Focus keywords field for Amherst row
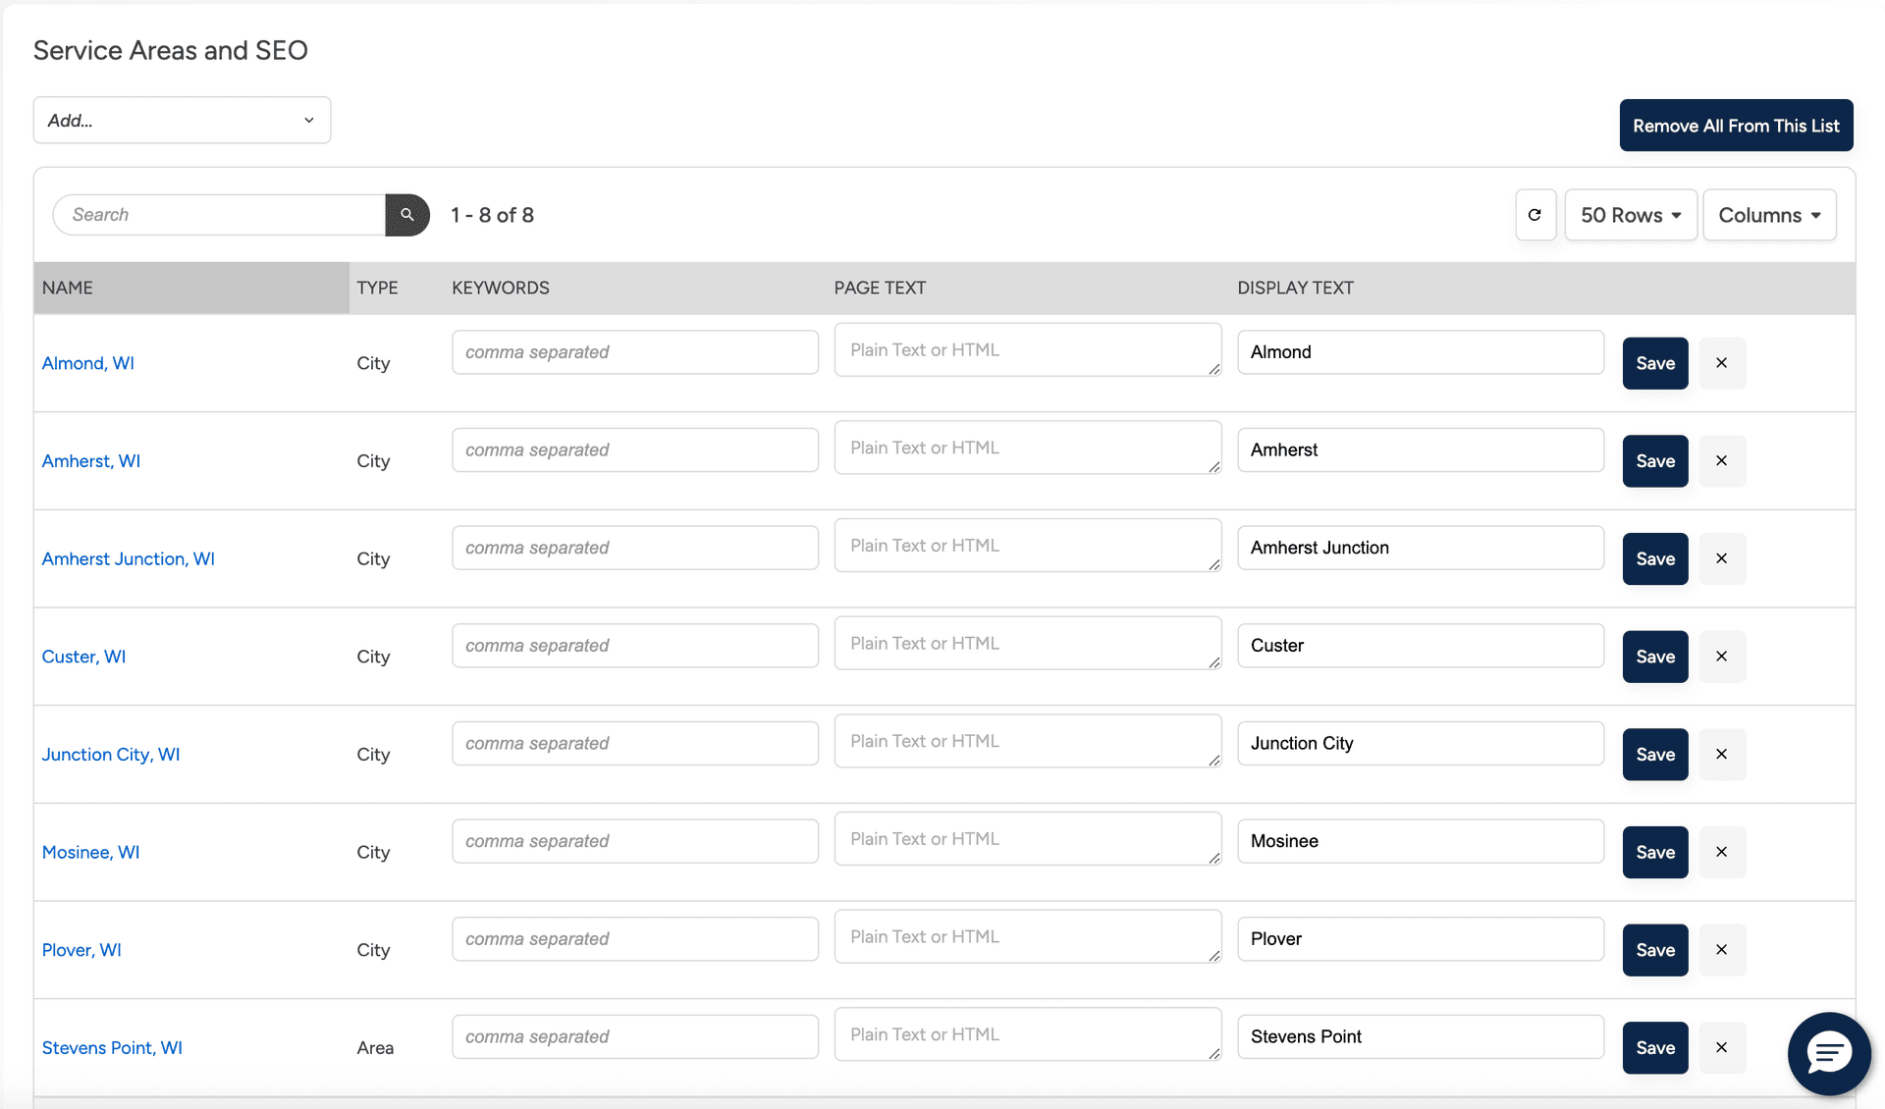This screenshot has height=1109, width=1885. 634,450
